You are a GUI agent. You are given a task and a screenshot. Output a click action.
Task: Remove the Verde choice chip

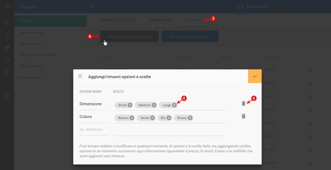coord(152,118)
